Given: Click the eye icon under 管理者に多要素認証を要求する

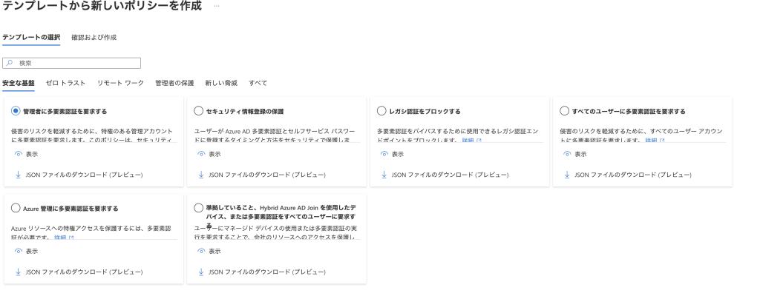Looking at the screenshot, I should pos(19,154).
